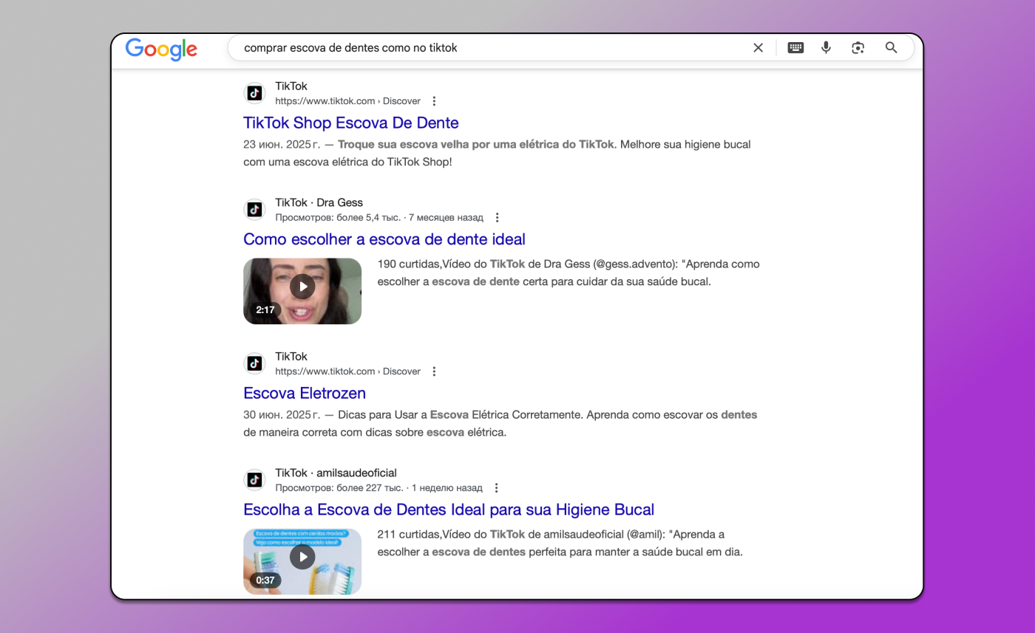Screen dimensions: 1035x633
Task: Open 'Escolha a Escova de Dentes Ideal' link
Action: [449, 510]
